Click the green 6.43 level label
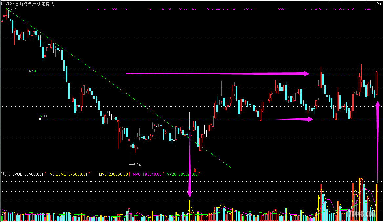The height and width of the screenshot is (222, 383). 32,71
